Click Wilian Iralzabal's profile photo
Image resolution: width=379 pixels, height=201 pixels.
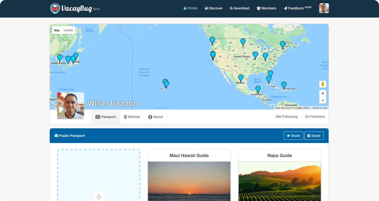[x=71, y=106]
